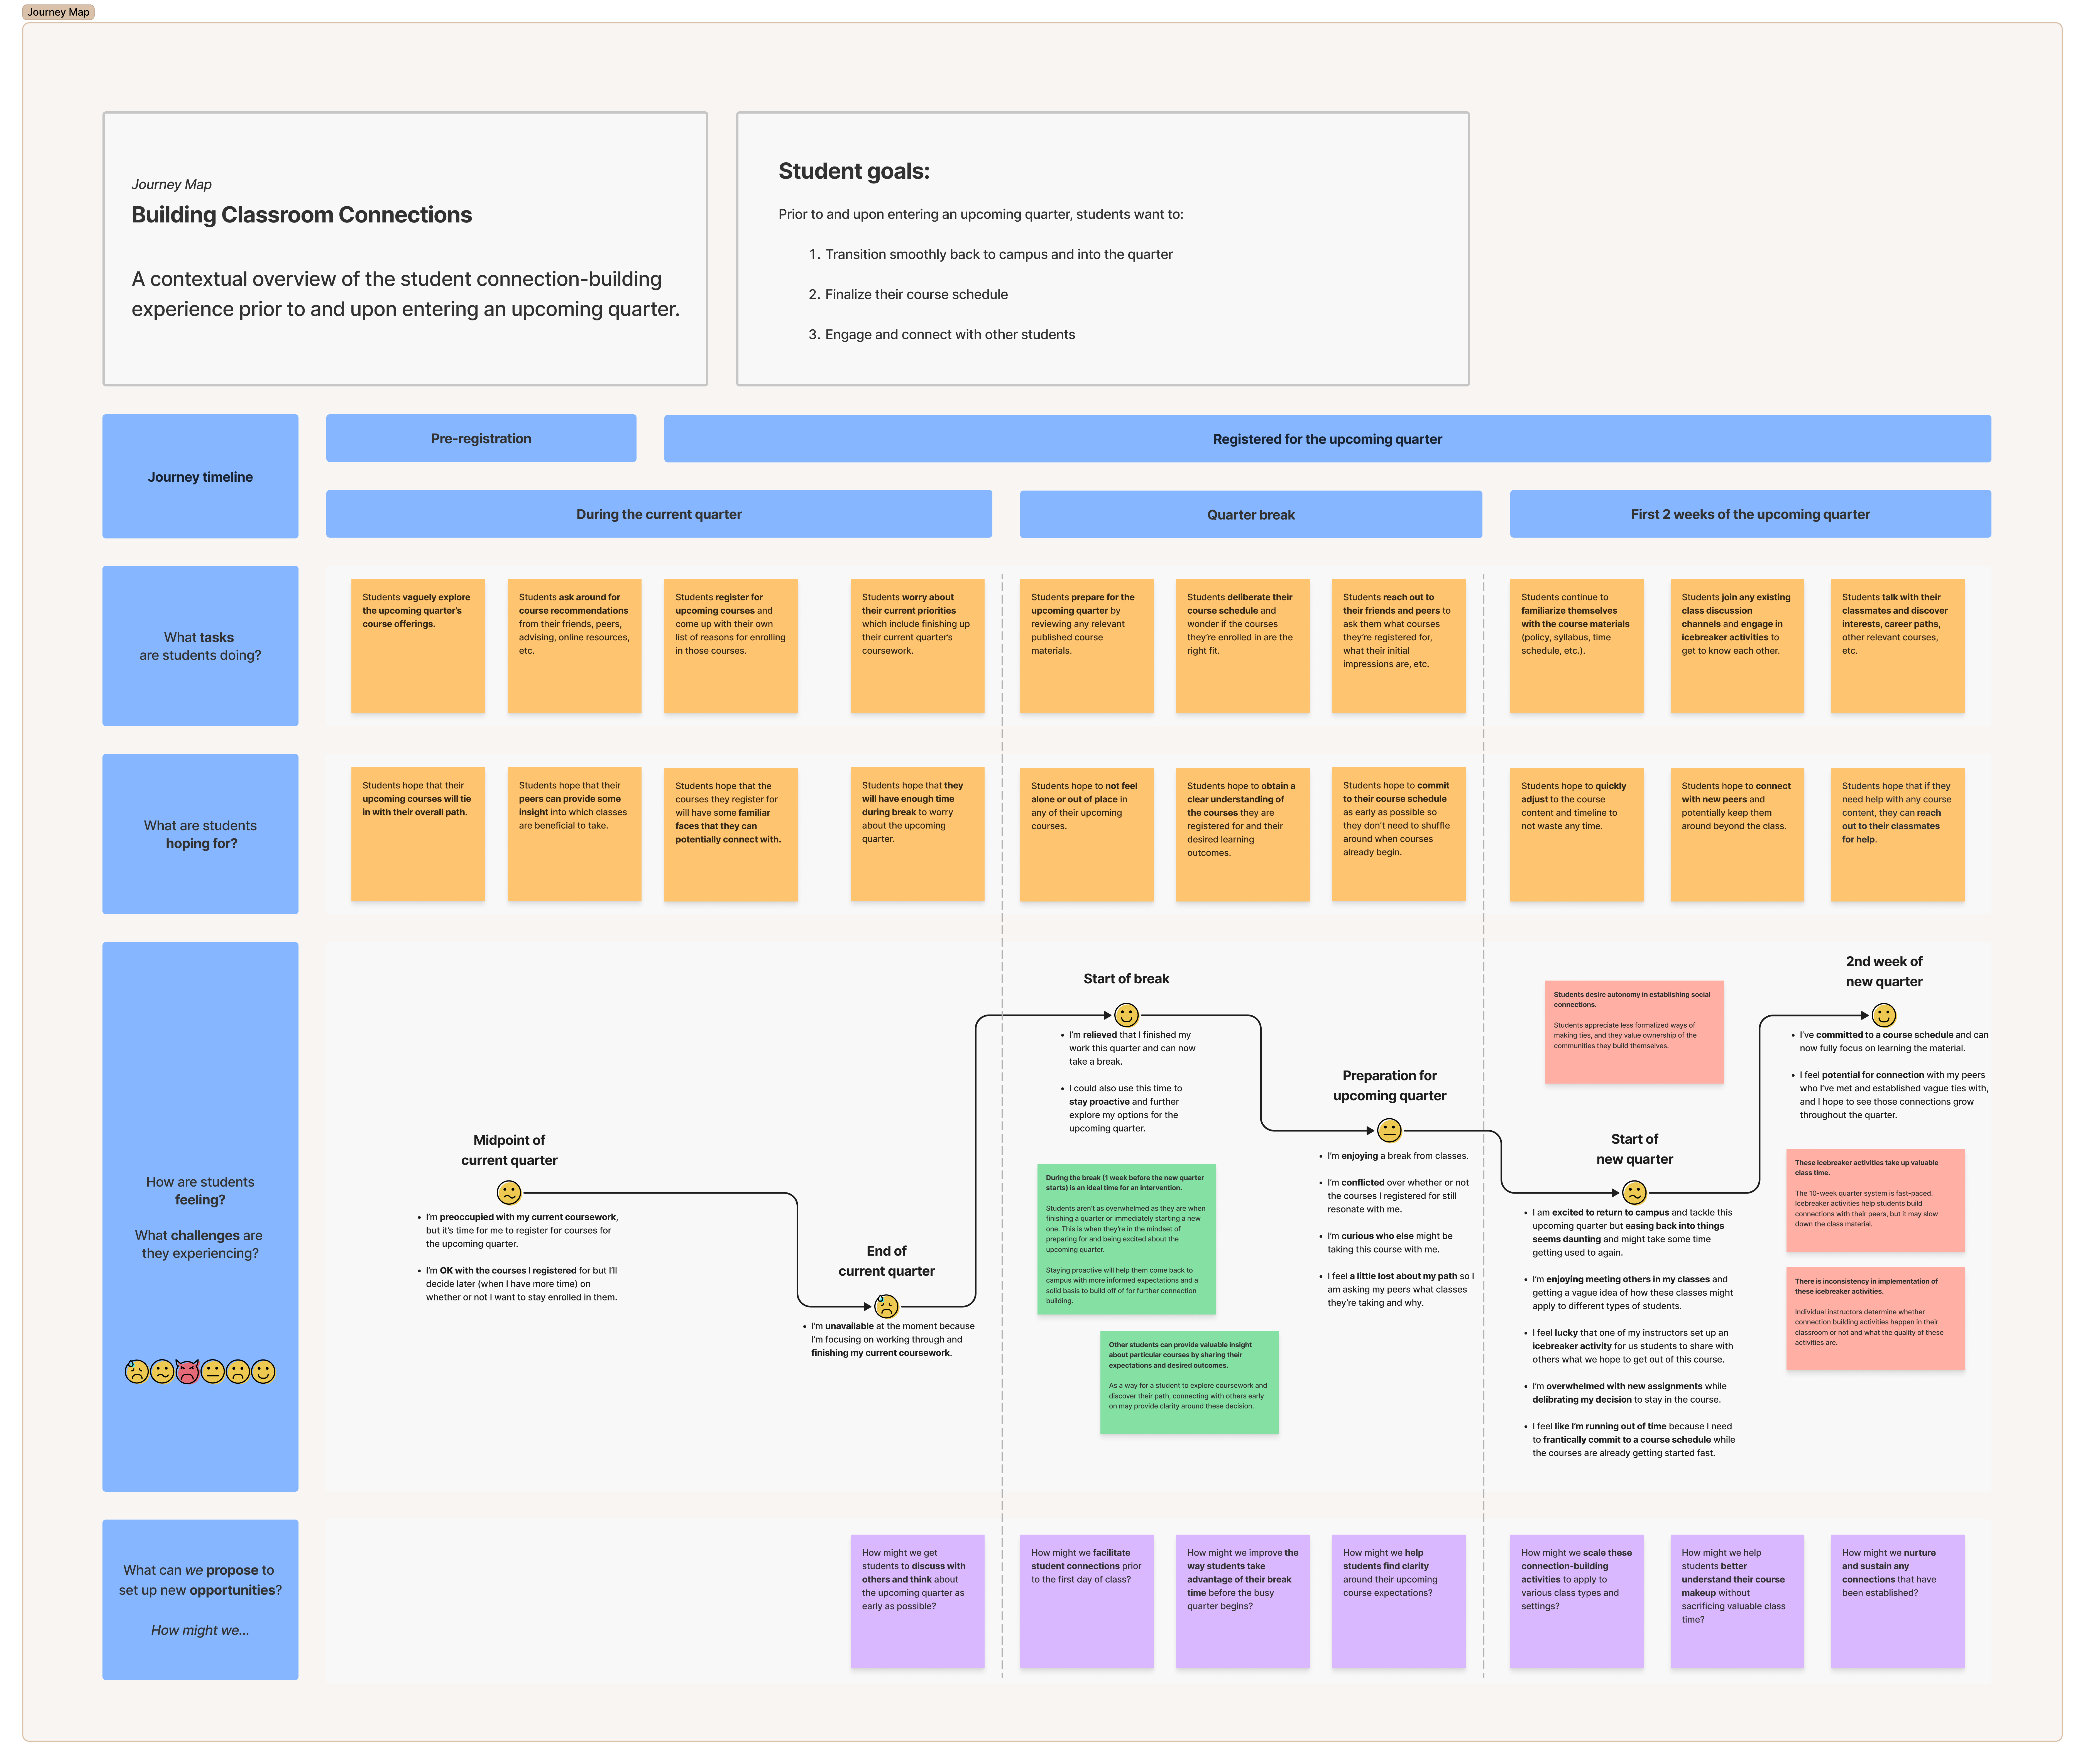This screenshot has height=1764, width=2085.
Task: Select sticky 'familiar faces that they can potentially connect with'
Action: [731, 834]
